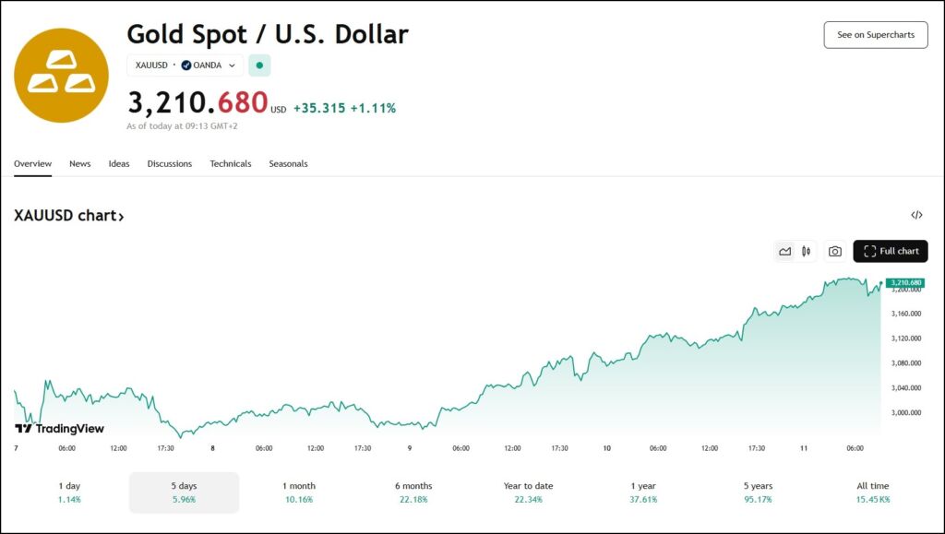Select the 1 month range
Viewport: 945px width, 534px height.
(x=299, y=492)
